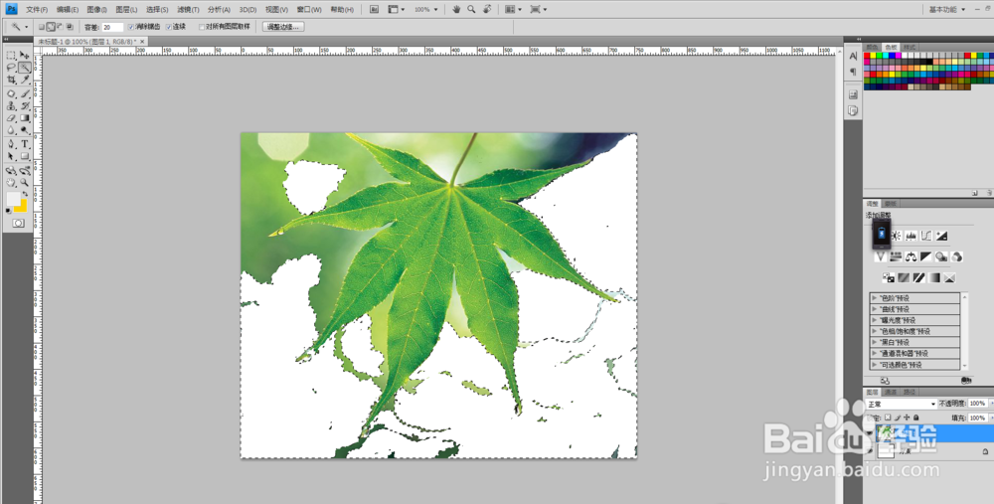
Task: Add an Exposure adjustment
Action: click(942, 236)
